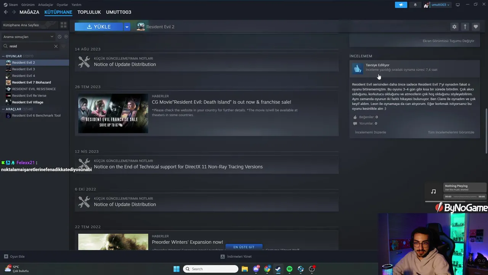Screen dimensions: 488x275
Task: Click the Resident Evil 2 header game icon
Action: click(x=141, y=27)
